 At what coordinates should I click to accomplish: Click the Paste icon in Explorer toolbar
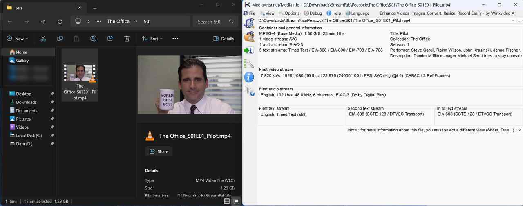[76, 38]
